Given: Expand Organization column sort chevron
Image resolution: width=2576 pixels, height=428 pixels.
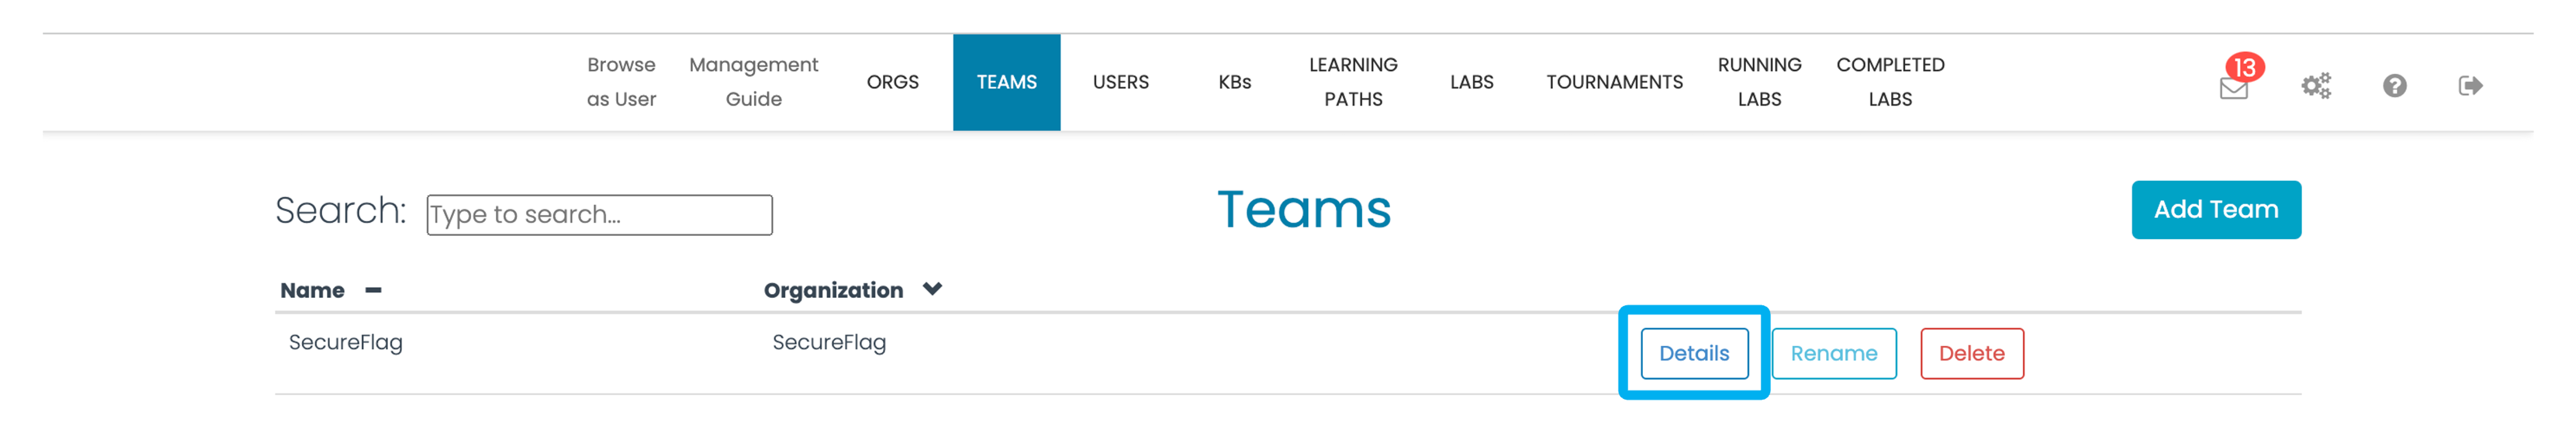Looking at the screenshot, I should 932,289.
